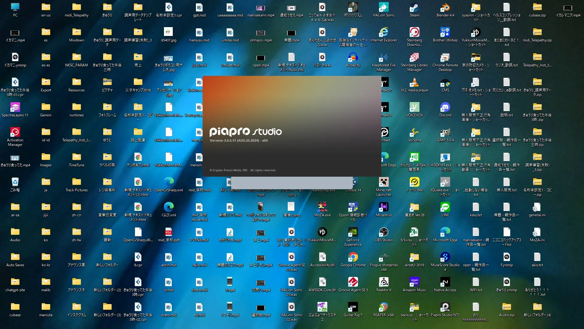This screenshot has height=329, width=584.
Task: Open the Native Access icon
Action: coord(445,282)
